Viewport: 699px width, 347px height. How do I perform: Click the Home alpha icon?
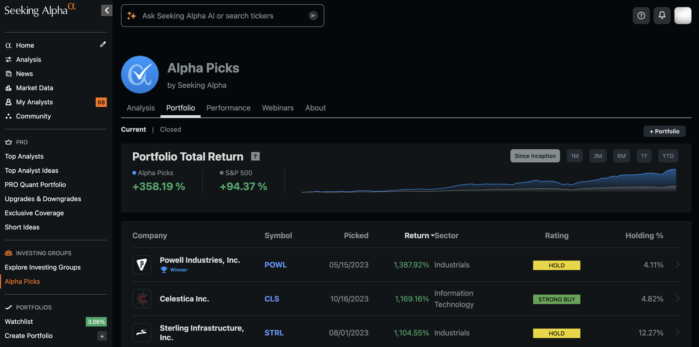(x=8, y=45)
